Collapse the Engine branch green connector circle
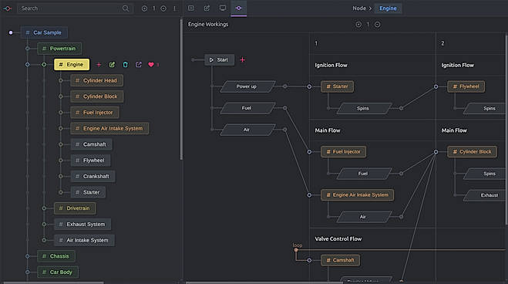Screen dimensions: 508x284 point(44,65)
